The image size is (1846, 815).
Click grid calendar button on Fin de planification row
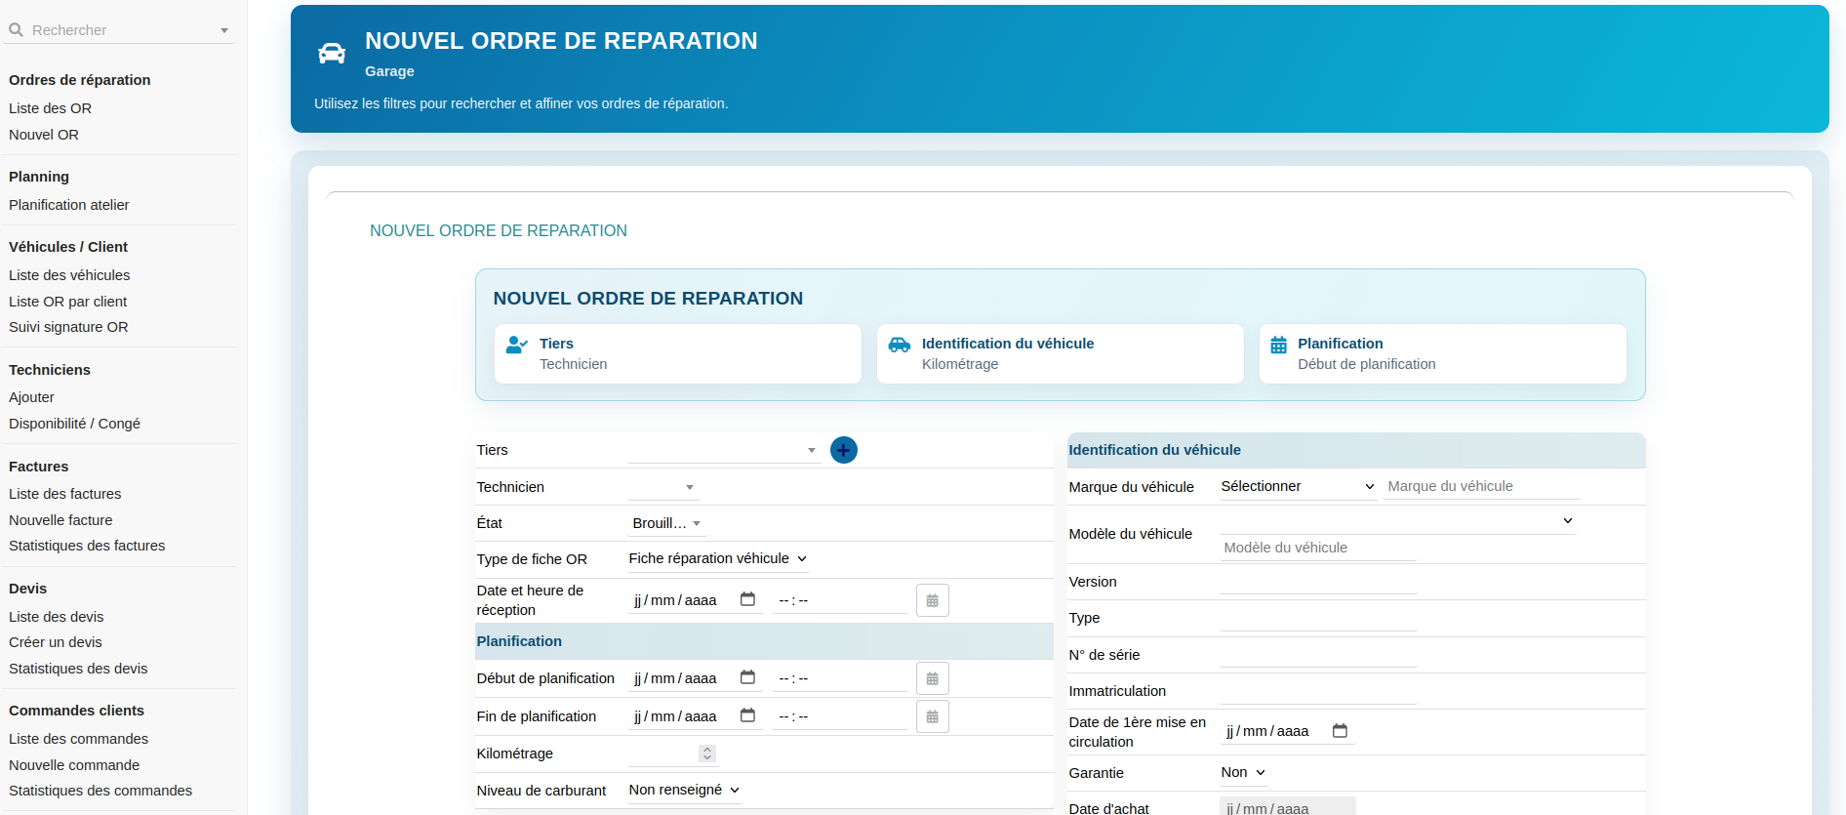coord(932,716)
